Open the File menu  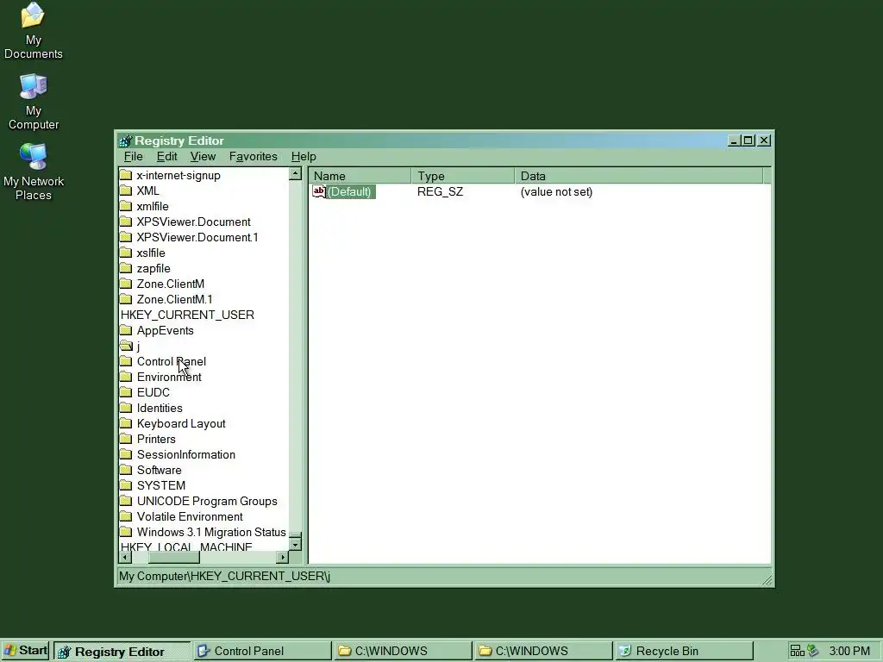click(x=134, y=157)
